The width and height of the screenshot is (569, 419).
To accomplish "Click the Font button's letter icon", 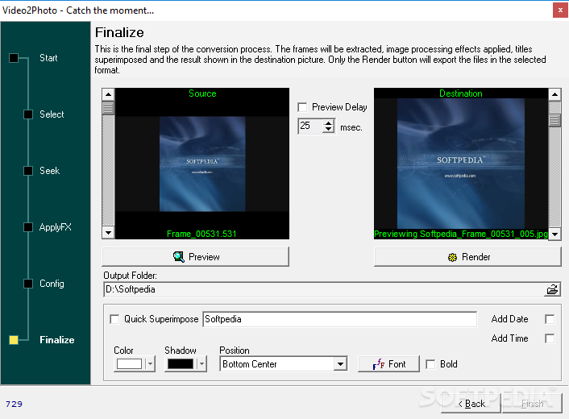I will click(x=379, y=364).
